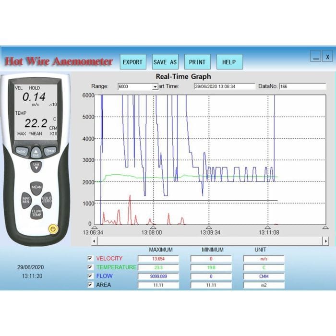Click the PRINT button
This screenshot has height=336, width=336.
tap(197, 62)
